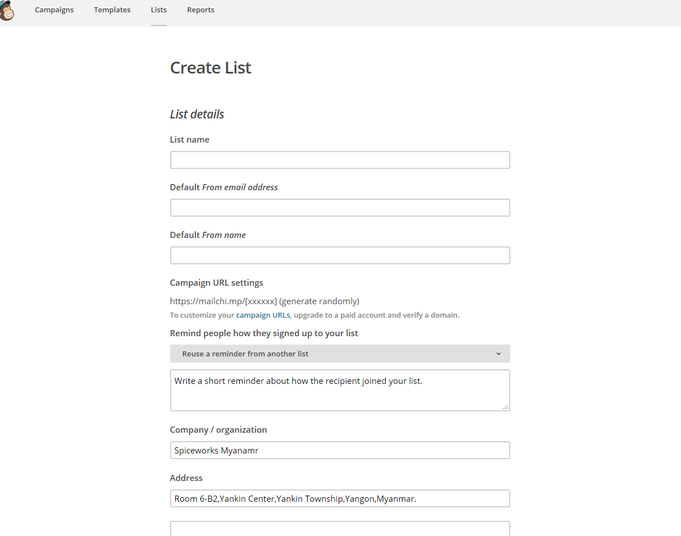Expand the Reuse a reminder dropdown
Image resolution: width=681 pixels, height=536 pixels.
tap(340, 354)
